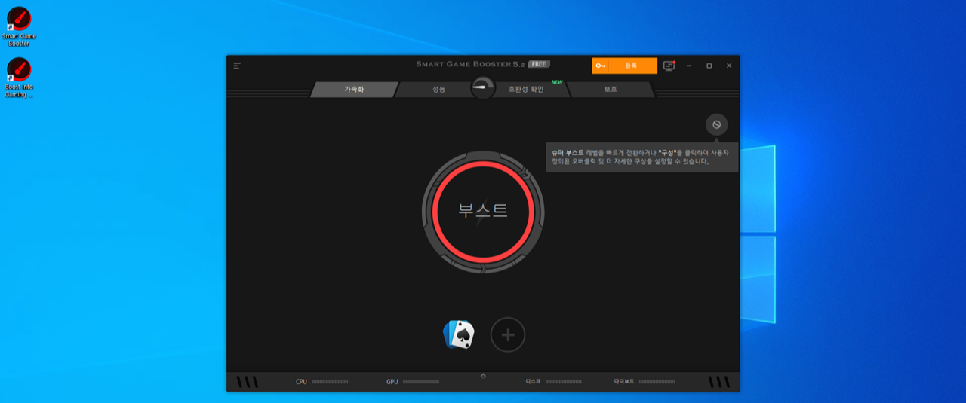Image resolution: width=966 pixels, height=403 pixels.
Task: Add a game with the plus circle
Action: tap(508, 334)
